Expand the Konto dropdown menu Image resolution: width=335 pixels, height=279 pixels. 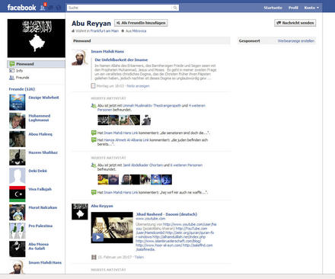click(x=311, y=8)
